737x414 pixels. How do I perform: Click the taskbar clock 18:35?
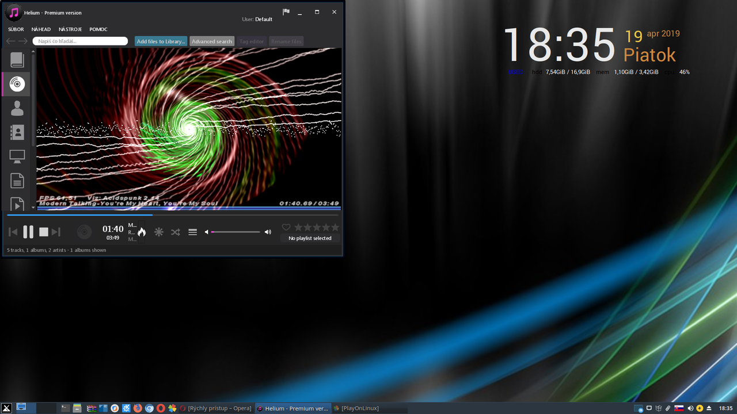725,408
